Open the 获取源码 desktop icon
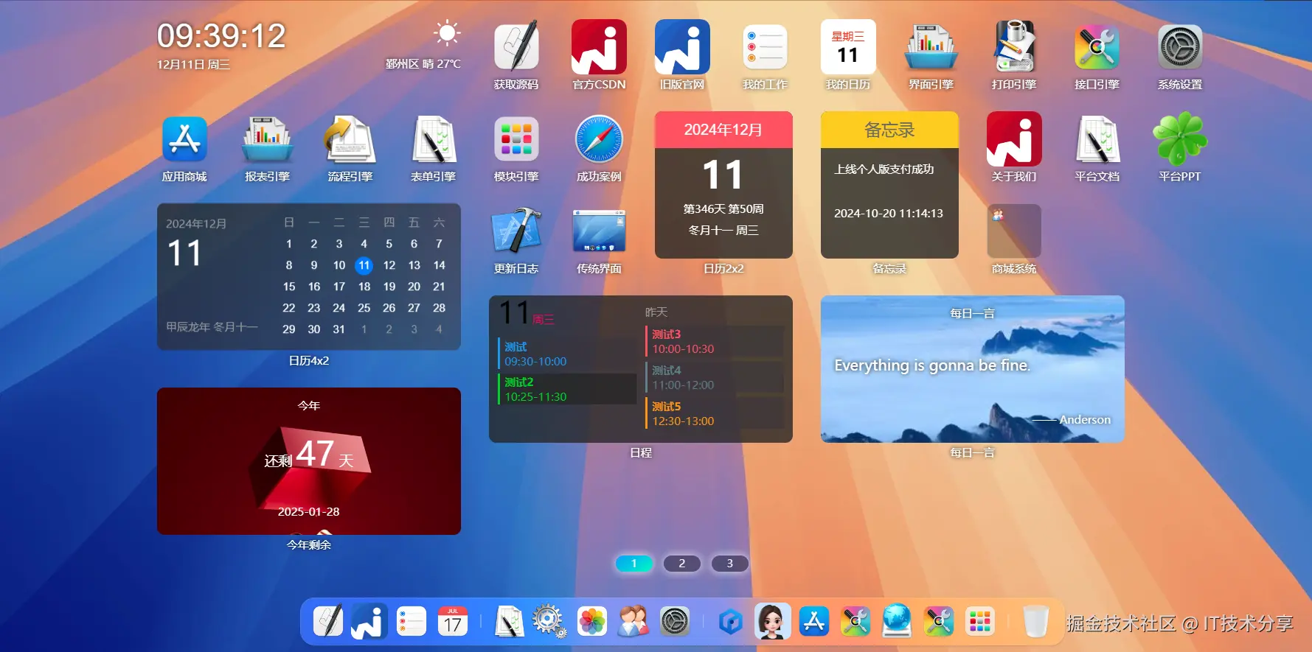Image resolution: width=1312 pixels, height=652 pixels. [x=516, y=46]
